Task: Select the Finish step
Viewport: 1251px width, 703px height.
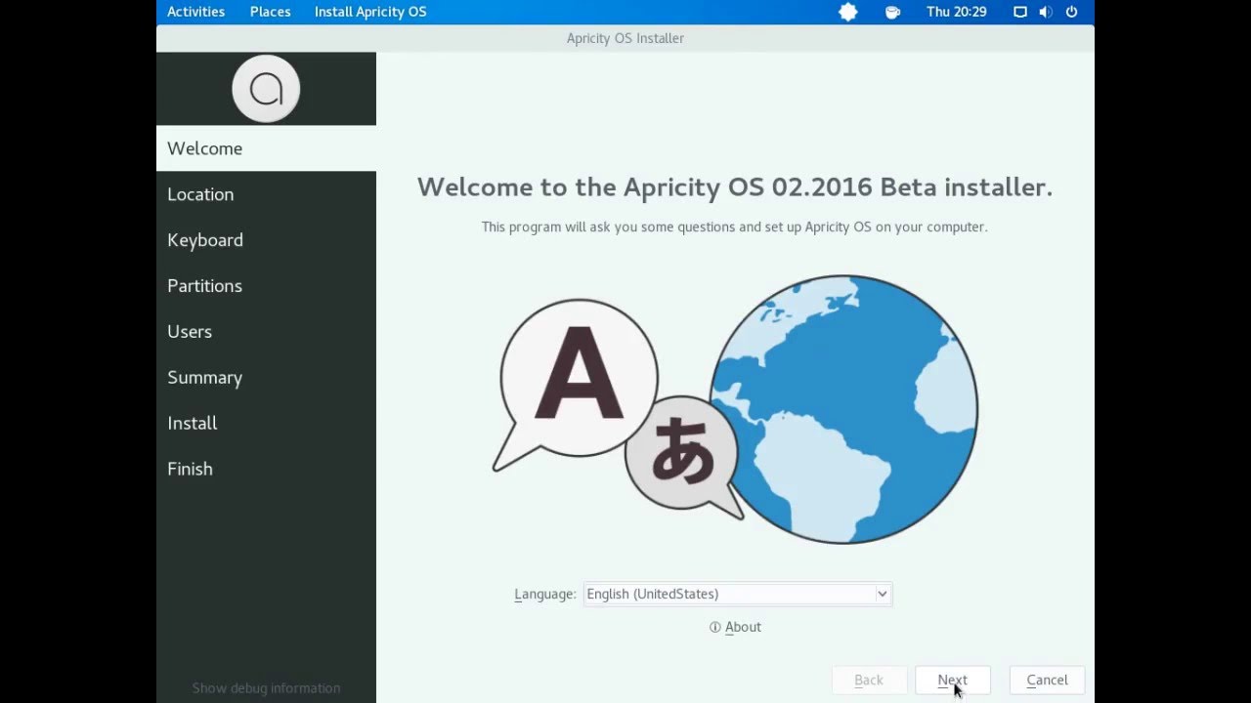Action: (266, 470)
